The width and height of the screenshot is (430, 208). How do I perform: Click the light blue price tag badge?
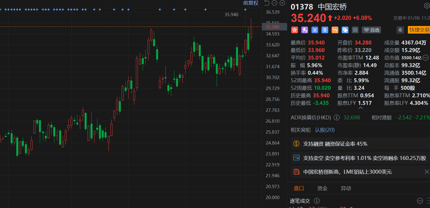pyautogui.click(x=345, y=30)
